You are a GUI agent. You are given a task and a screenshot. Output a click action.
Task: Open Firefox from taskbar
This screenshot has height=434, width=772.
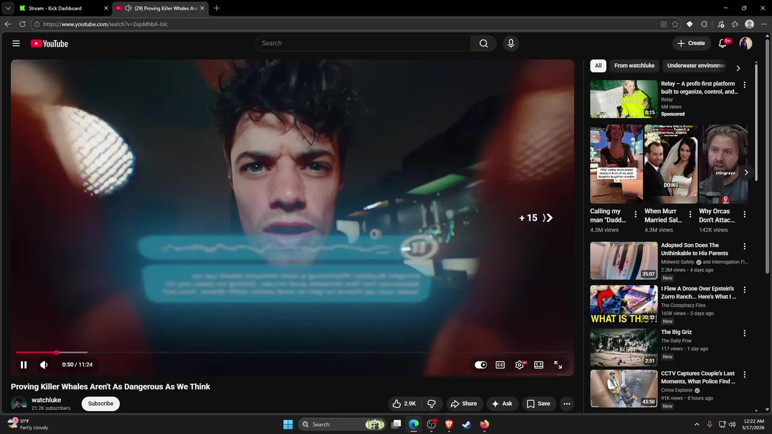click(x=484, y=424)
